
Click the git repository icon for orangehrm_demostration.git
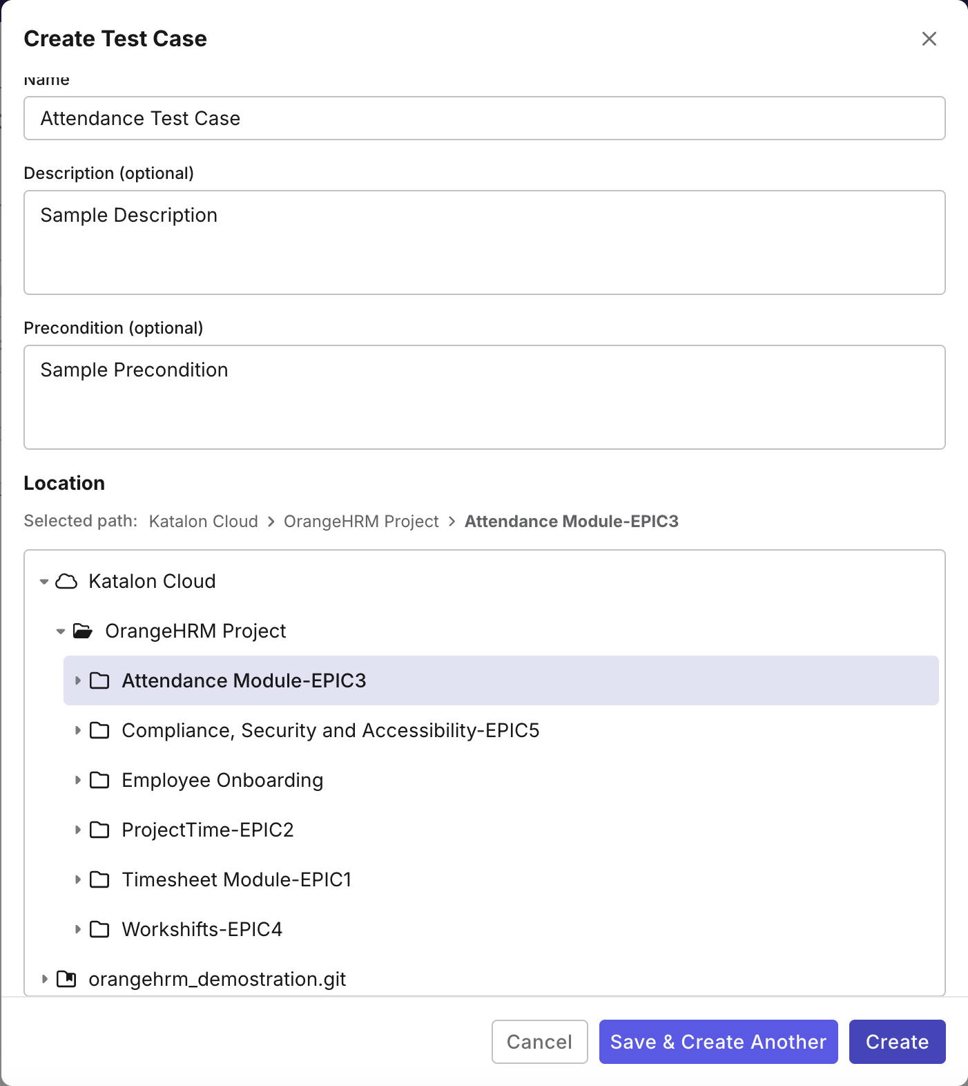tap(66, 979)
